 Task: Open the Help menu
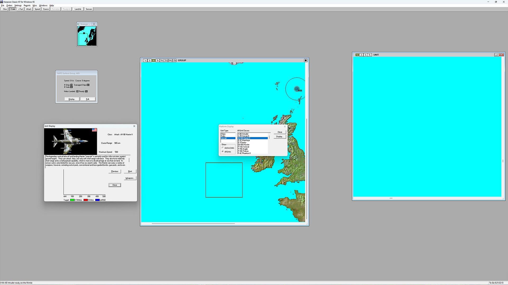pyautogui.click(x=52, y=5)
